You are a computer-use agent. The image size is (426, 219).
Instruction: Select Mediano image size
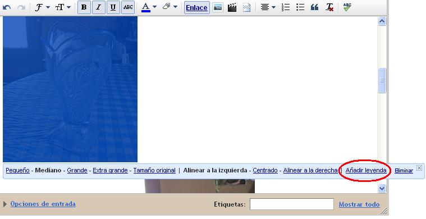pos(48,170)
